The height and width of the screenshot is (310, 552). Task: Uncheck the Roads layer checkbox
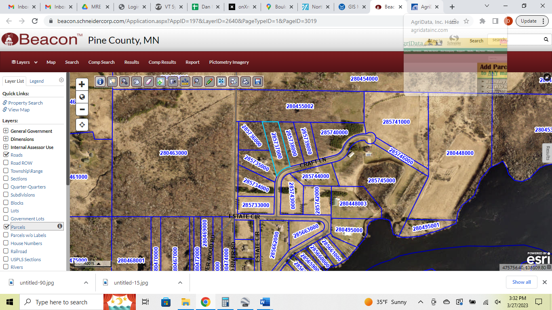(6, 155)
